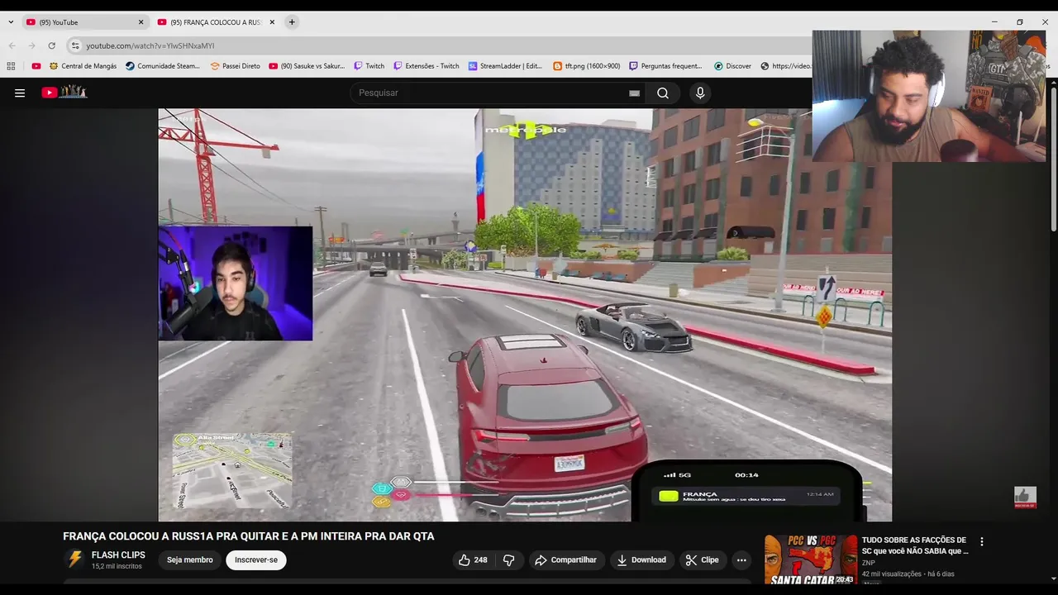Click the video title FRANÇA COLOCOU A RUSS1A

click(x=248, y=536)
